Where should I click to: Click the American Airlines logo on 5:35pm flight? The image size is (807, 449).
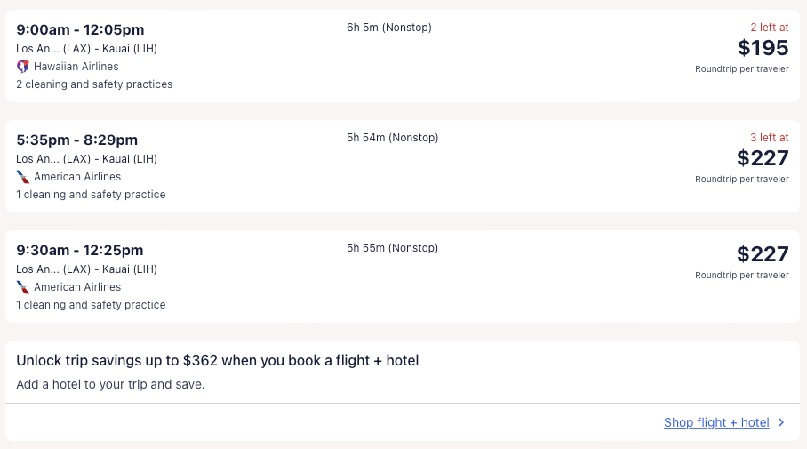(x=23, y=177)
